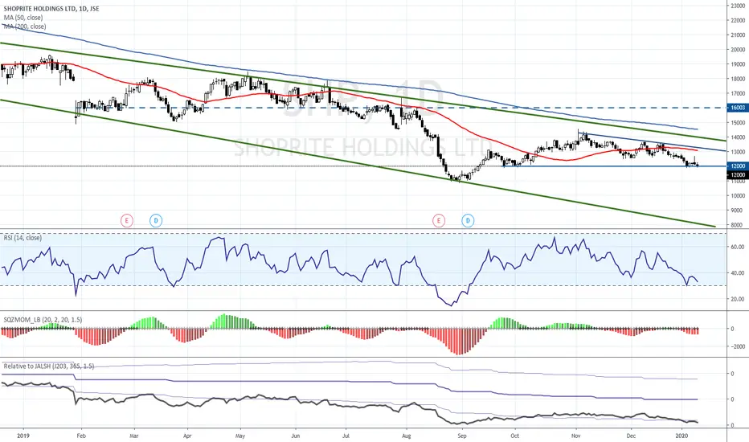Click the Sep label on time axis
749x442 pixels.
pyautogui.click(x=461, y=436)
